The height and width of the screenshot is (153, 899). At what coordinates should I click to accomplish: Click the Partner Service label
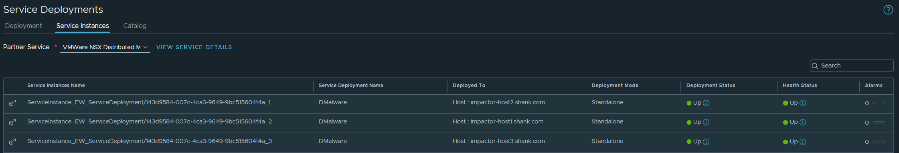coord(26,47)
